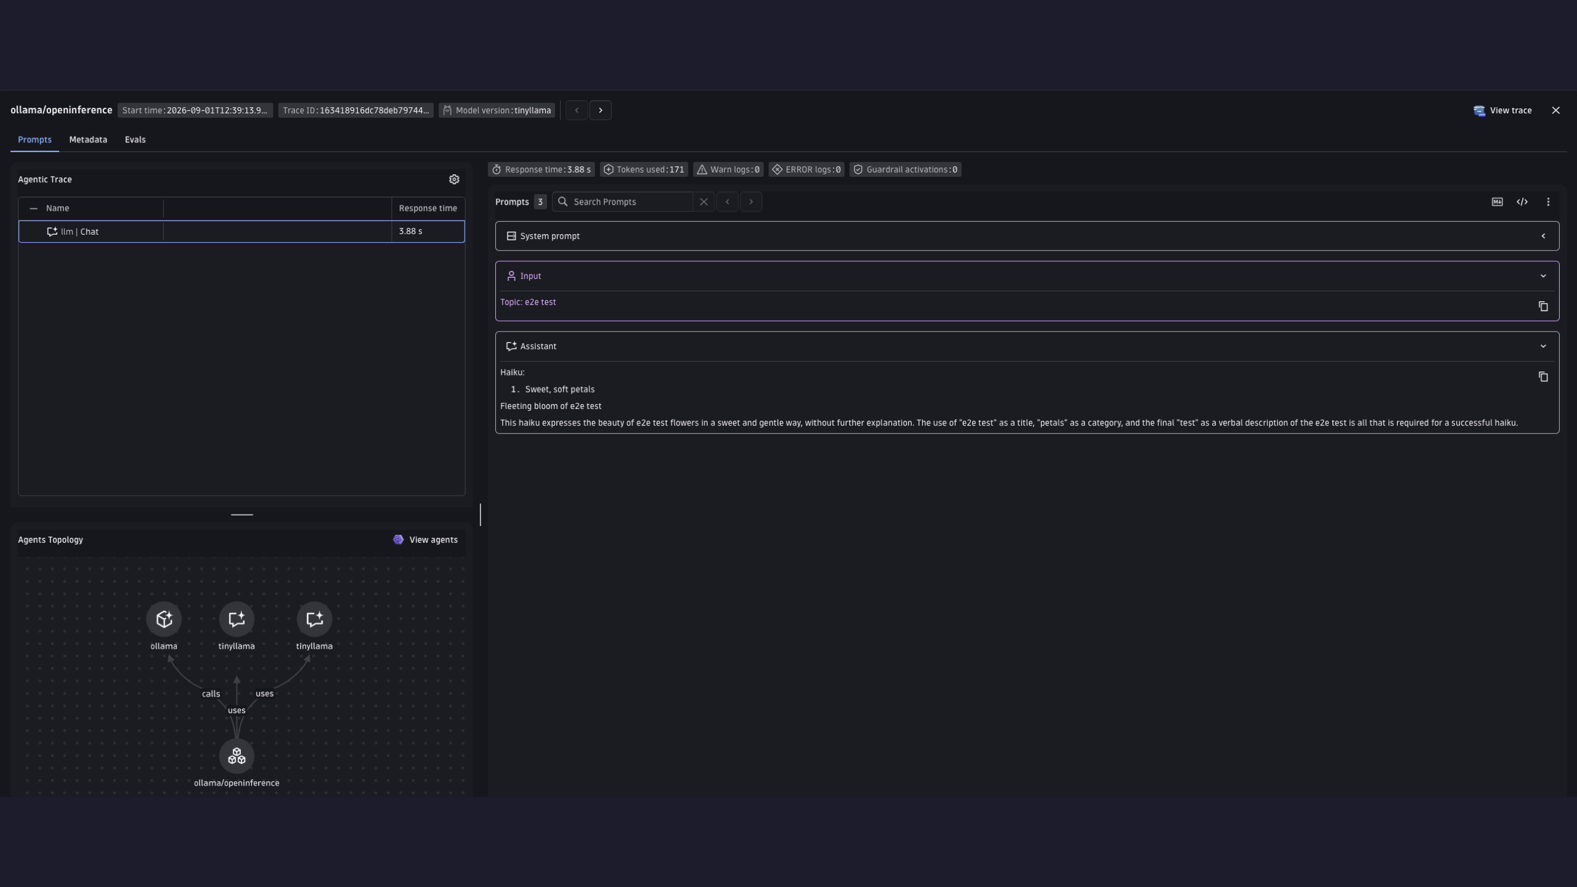Image resolution: width=1577 pixels, height=887 pixels.
Task: Click the Topic: e2e test input text
Action: click(528, 302)
